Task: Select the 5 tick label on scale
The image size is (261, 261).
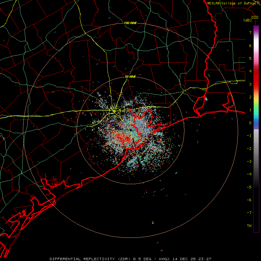Action: [x=250, y=58]
